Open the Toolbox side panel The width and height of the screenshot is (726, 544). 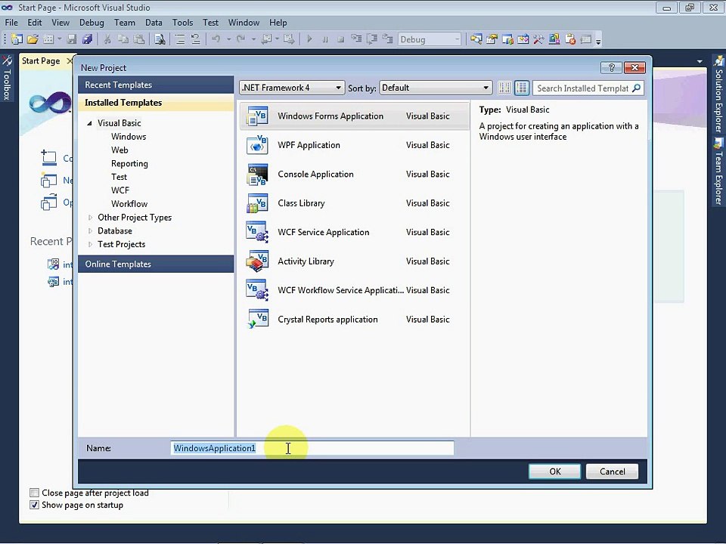7,78
